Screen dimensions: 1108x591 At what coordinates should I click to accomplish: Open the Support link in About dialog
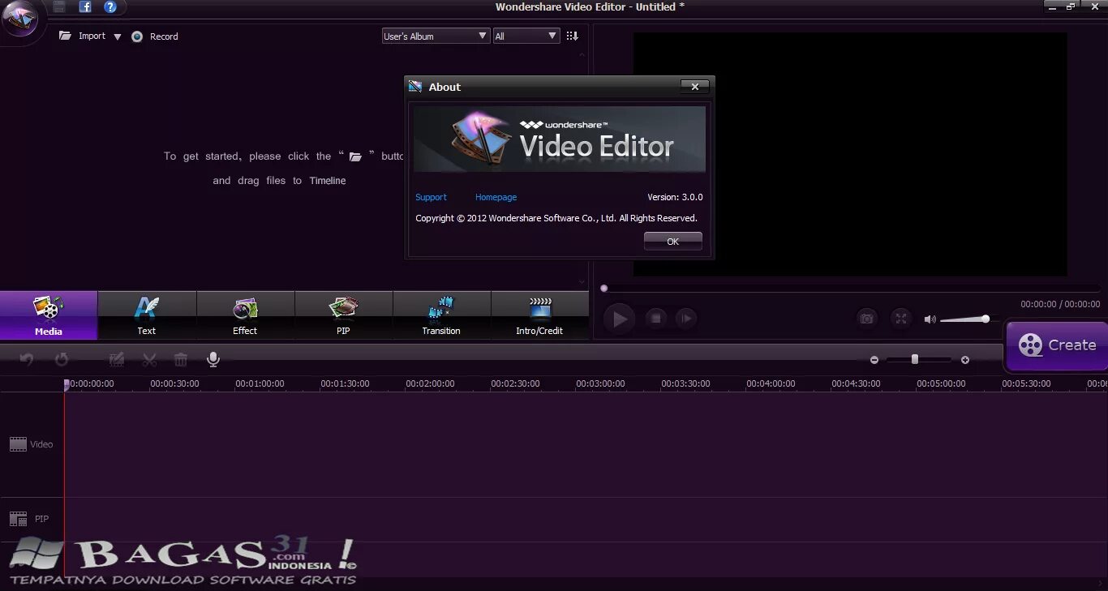(x=431, y=197)
